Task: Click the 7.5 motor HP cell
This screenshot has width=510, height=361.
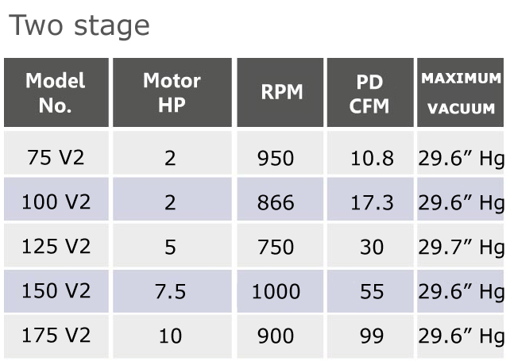Action: (172, 291)
